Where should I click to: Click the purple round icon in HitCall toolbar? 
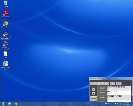tap(120, 83)
